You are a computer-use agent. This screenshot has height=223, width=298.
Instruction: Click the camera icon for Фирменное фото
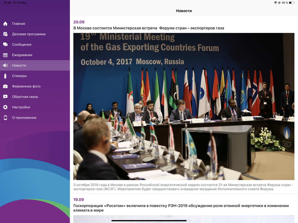point(5,86)
